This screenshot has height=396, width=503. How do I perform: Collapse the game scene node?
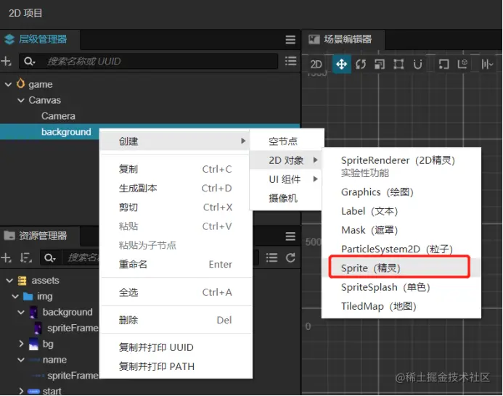coord(8,84)
